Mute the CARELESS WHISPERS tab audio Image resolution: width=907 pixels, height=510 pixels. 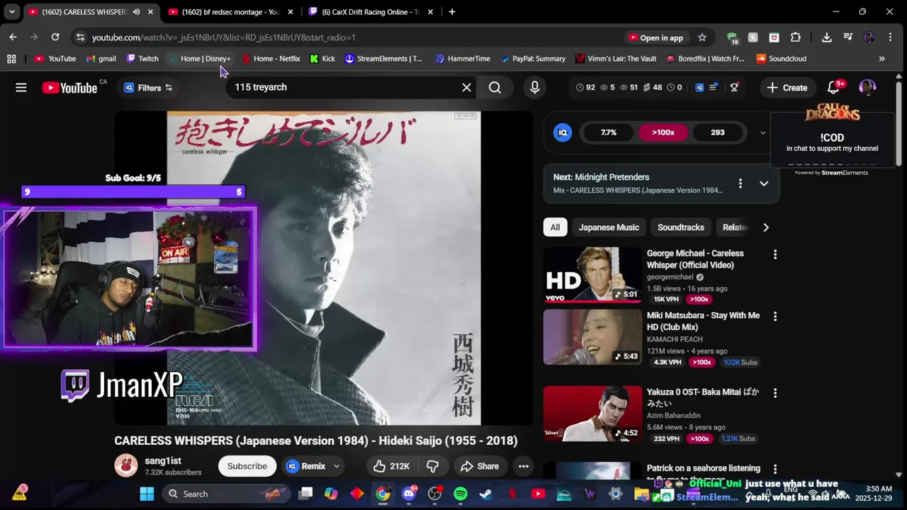136,12
